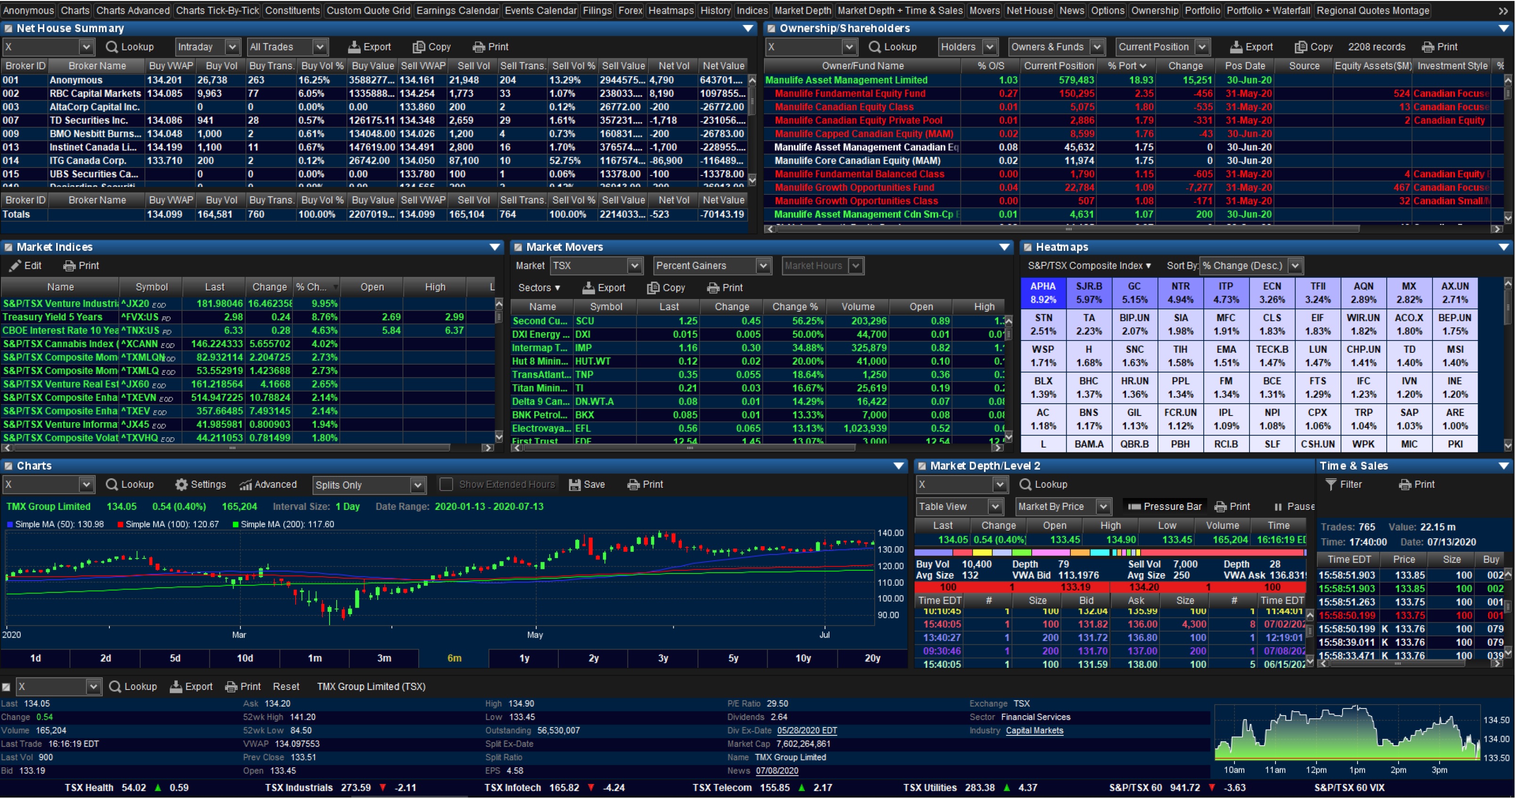Set chart range to 20y
Screen dimensions: 1515x799
pyautogui.click(x=872, y=658)
